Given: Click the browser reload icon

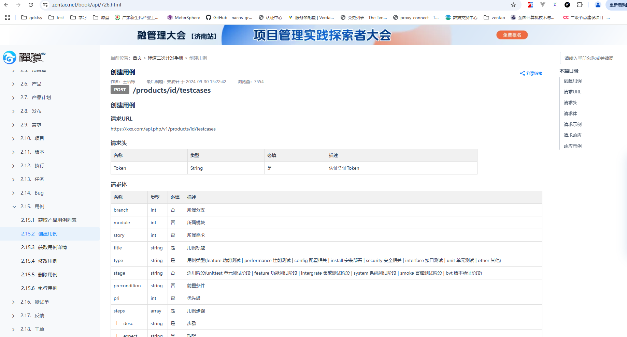Looking at the screenshot, I should tap(31, 5).
